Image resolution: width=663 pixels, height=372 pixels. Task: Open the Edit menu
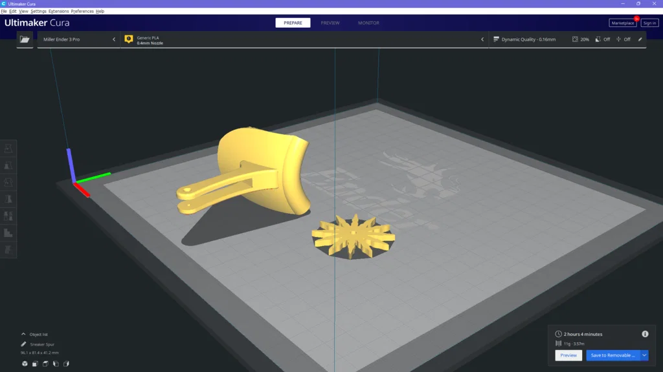[x=13, y=12]
